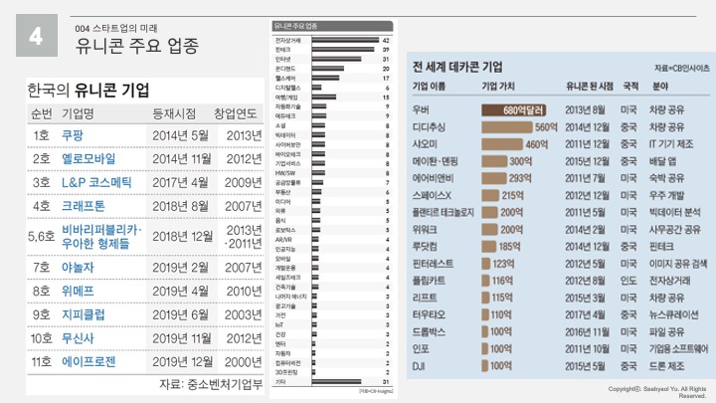The height and width of the screenshot is (403, 716).
Task: Click company name '무신사'
Action: (x=78, y=338)
